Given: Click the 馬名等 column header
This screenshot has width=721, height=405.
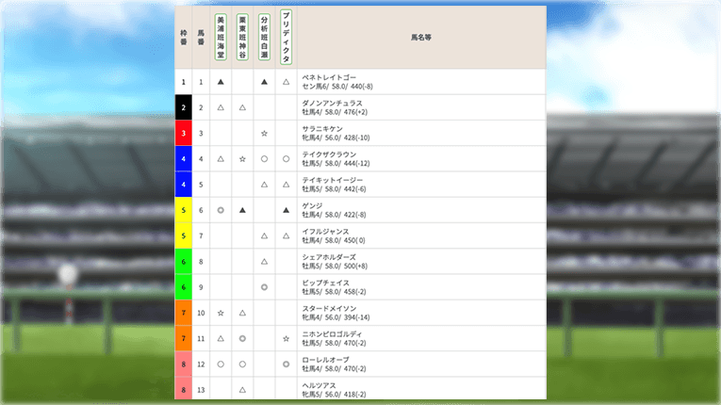Looking at the screenshot, I should click(421, 38).
